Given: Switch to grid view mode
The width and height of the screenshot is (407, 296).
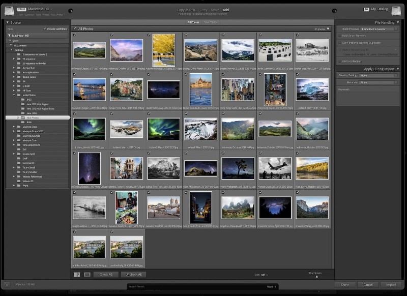Looking at the screenshot, I should [x=76, y=274].
